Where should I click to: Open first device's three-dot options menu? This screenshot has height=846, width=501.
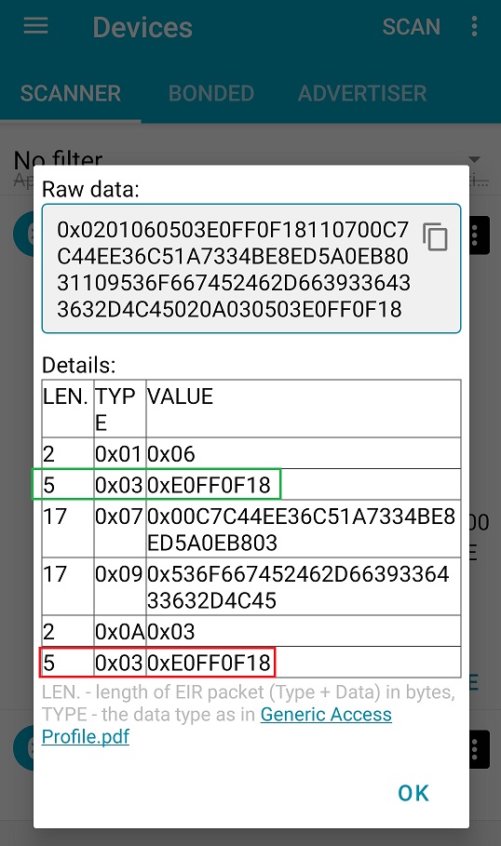click(475, 235)
